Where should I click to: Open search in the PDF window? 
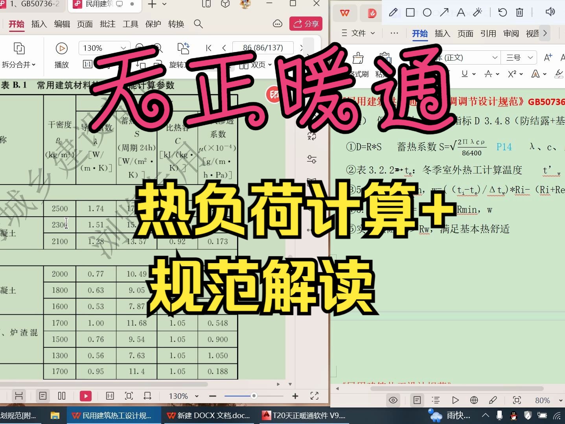pos(198,24)
